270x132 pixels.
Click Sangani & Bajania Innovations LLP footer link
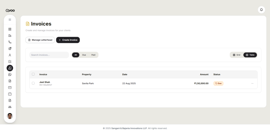coord(129,128)
